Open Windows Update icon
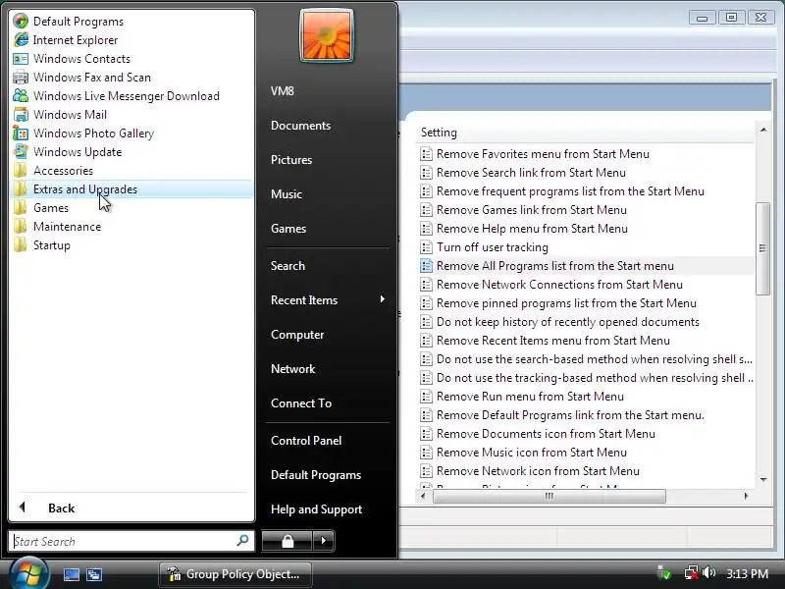Screen dimensions: 785x589 click(x=21, y=152)
